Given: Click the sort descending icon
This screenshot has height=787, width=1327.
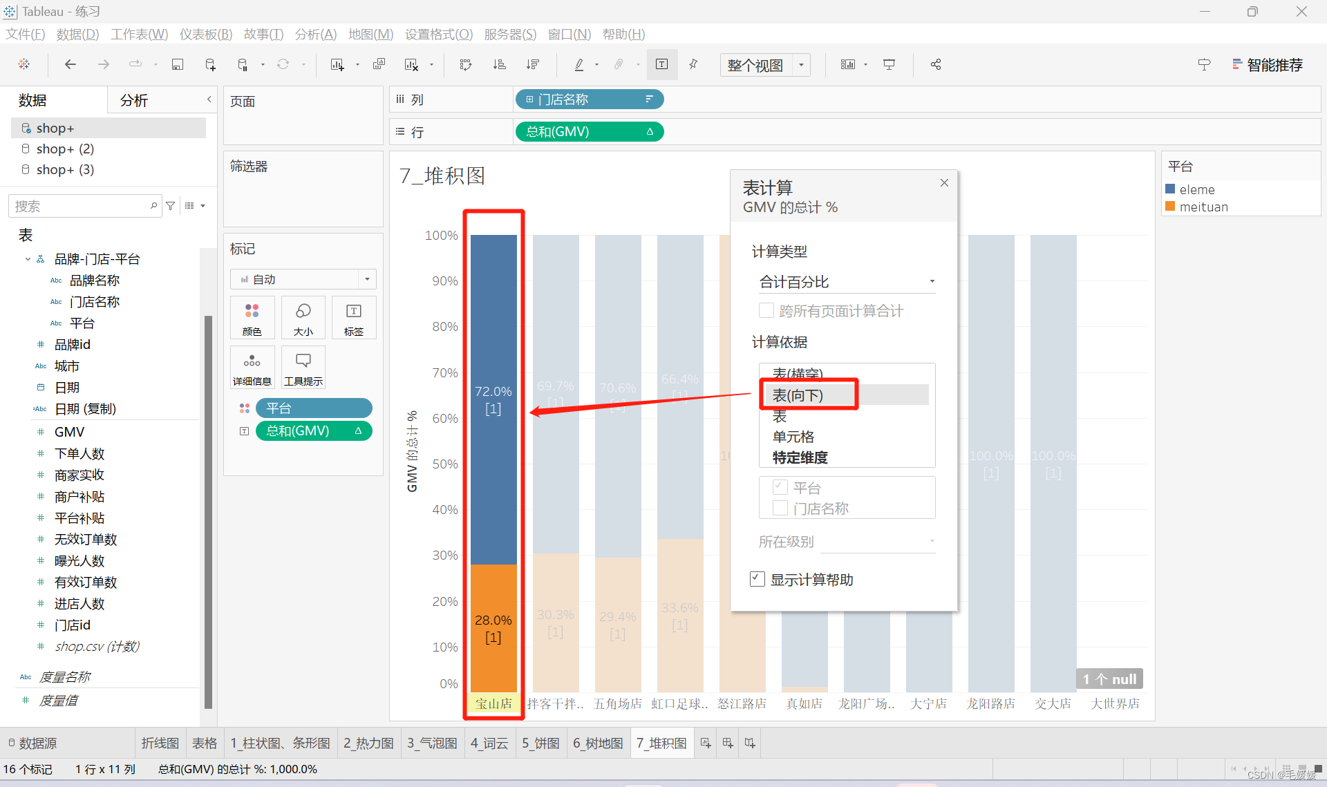Looking at the screenshot, I should click(532, 64).
